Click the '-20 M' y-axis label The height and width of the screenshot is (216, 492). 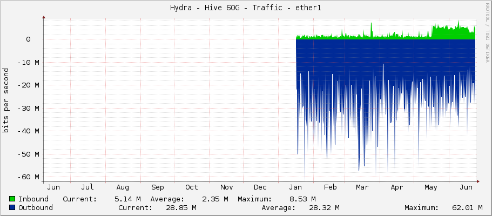(28, 85)
